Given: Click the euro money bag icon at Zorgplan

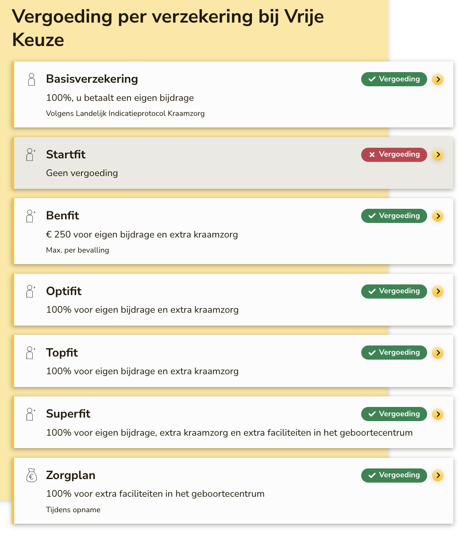Looking at the screenshot, I should pyautogui.click(x=31, y=476).
